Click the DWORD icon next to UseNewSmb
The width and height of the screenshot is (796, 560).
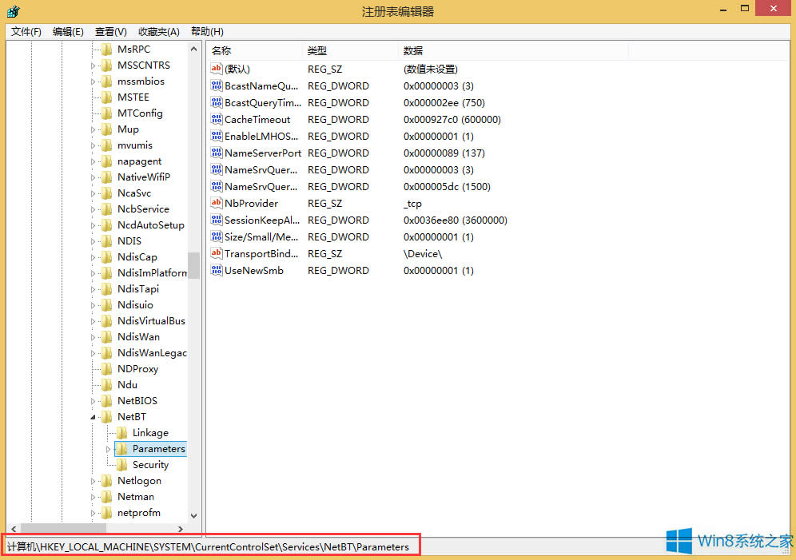(217, 270)
